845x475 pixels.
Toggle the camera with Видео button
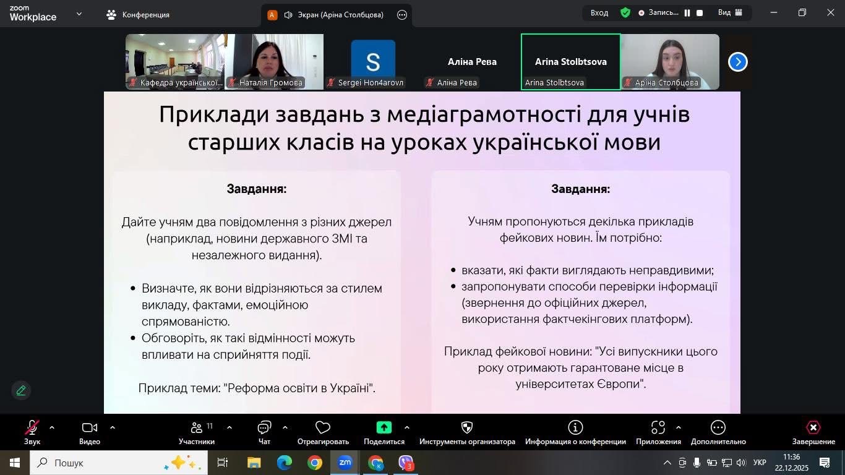coord(90,428)
